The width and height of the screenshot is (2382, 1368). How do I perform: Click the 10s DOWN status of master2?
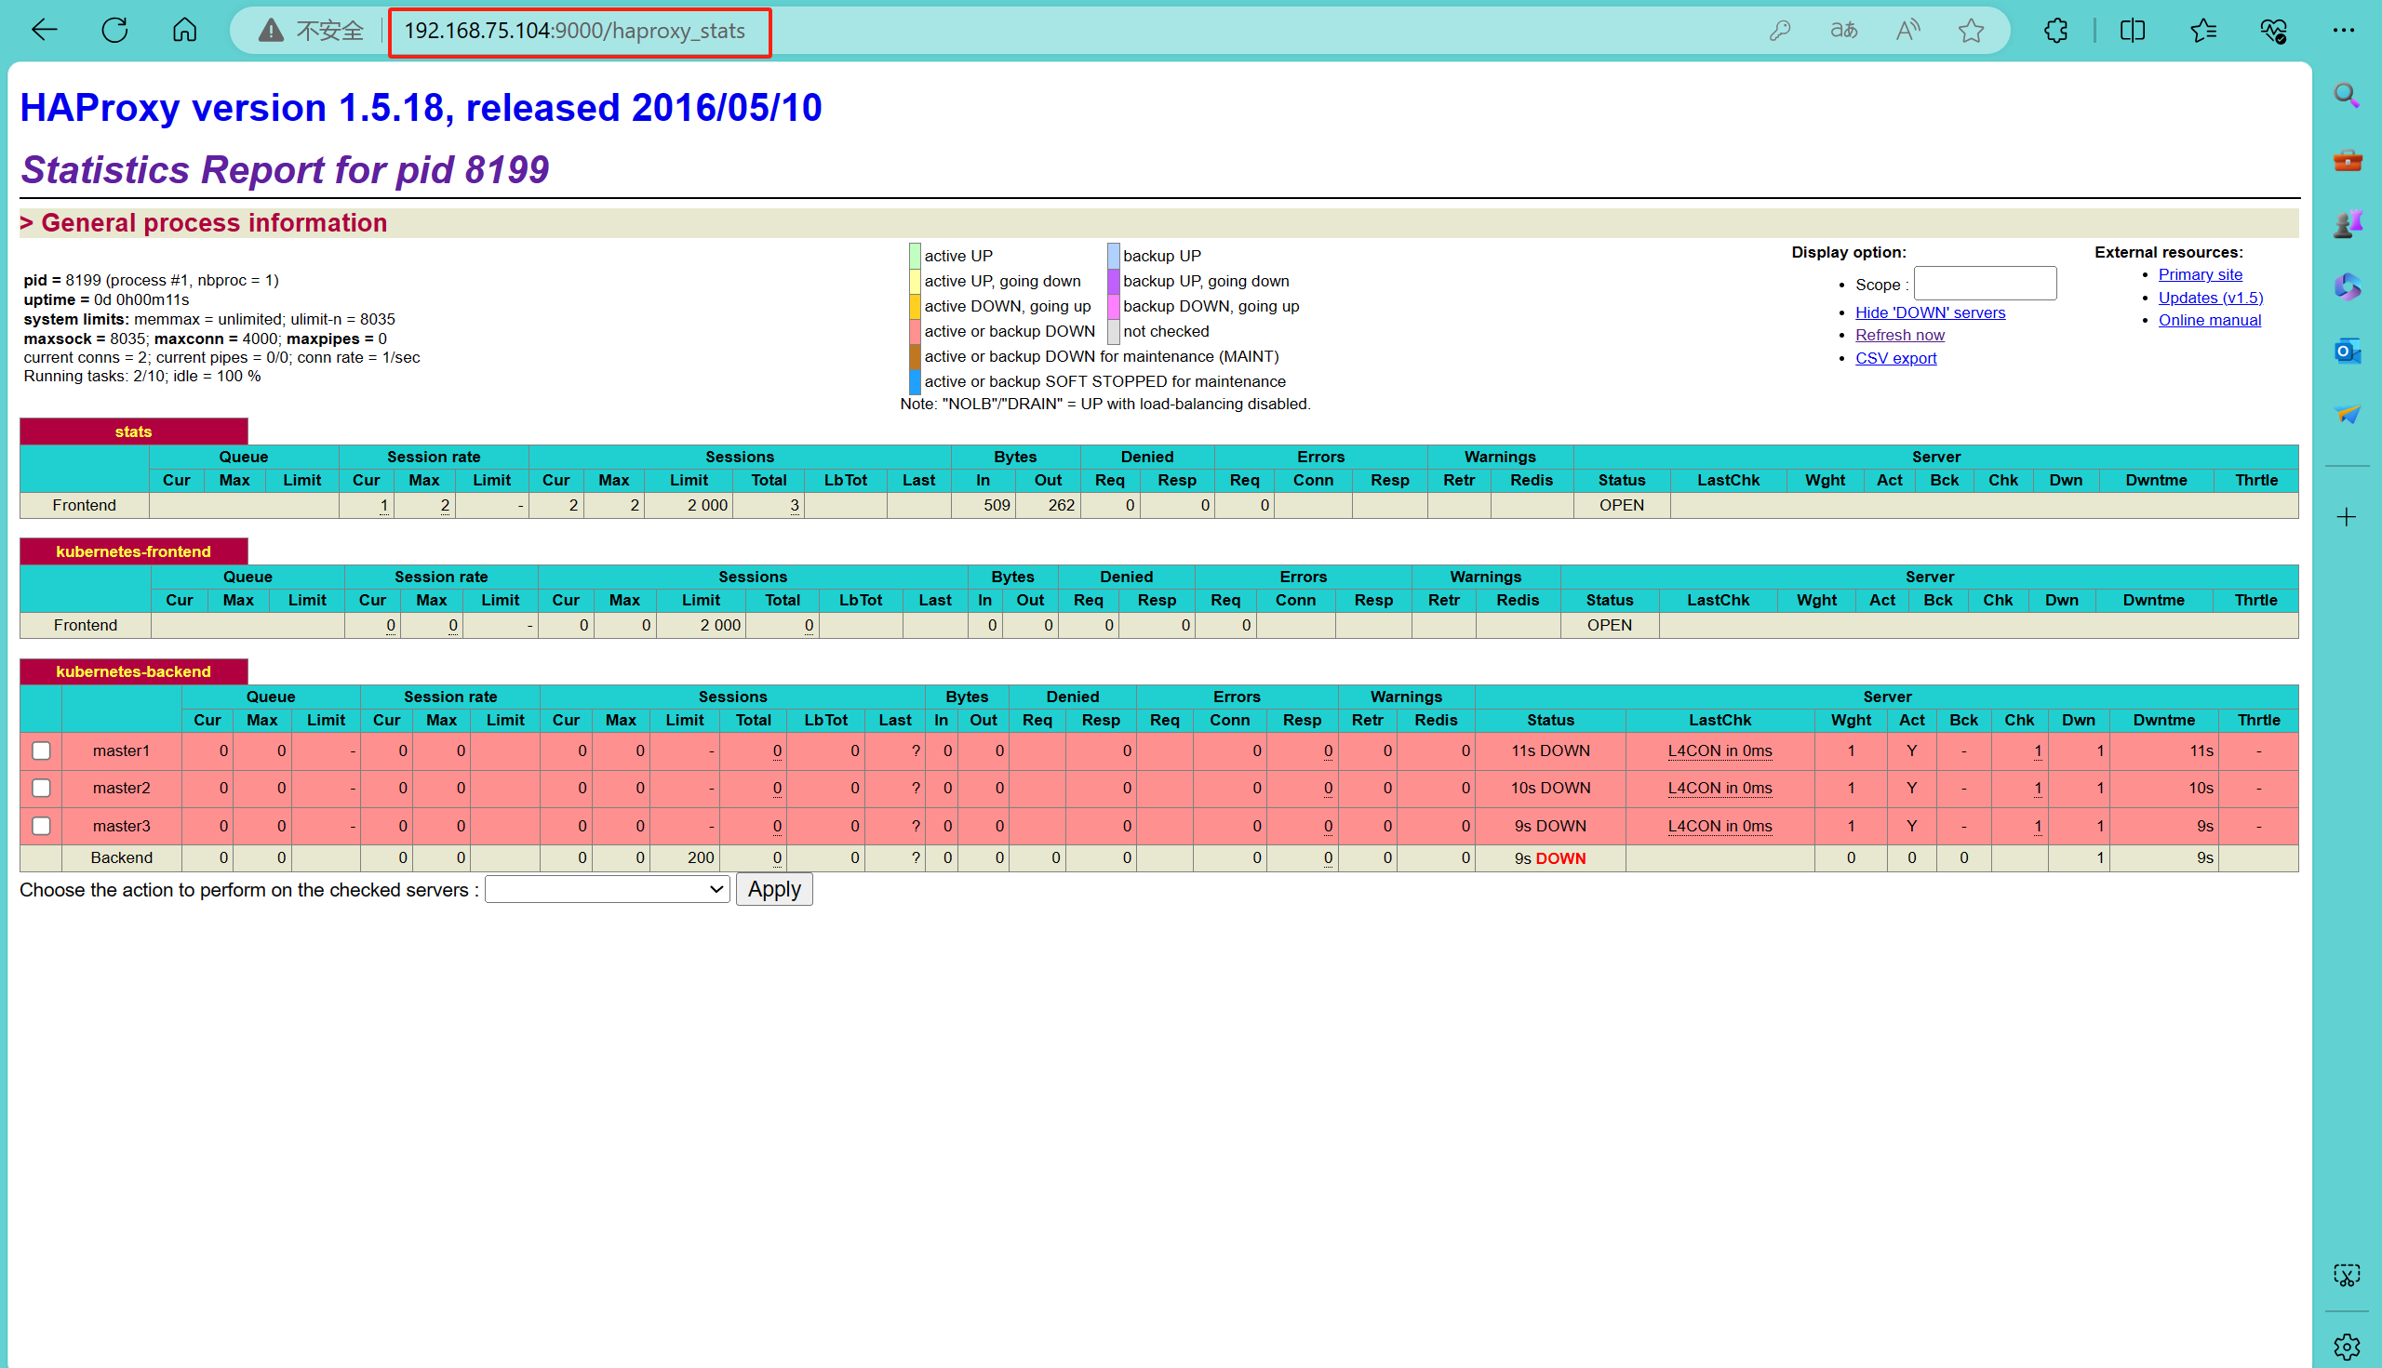(x=1549, y=789)
